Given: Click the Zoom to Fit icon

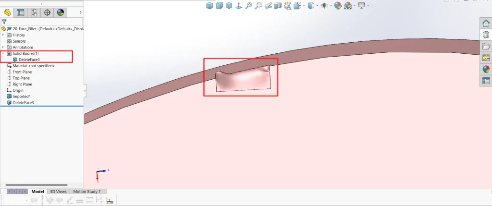Looking at the screenshot, I should click(248, 5).
